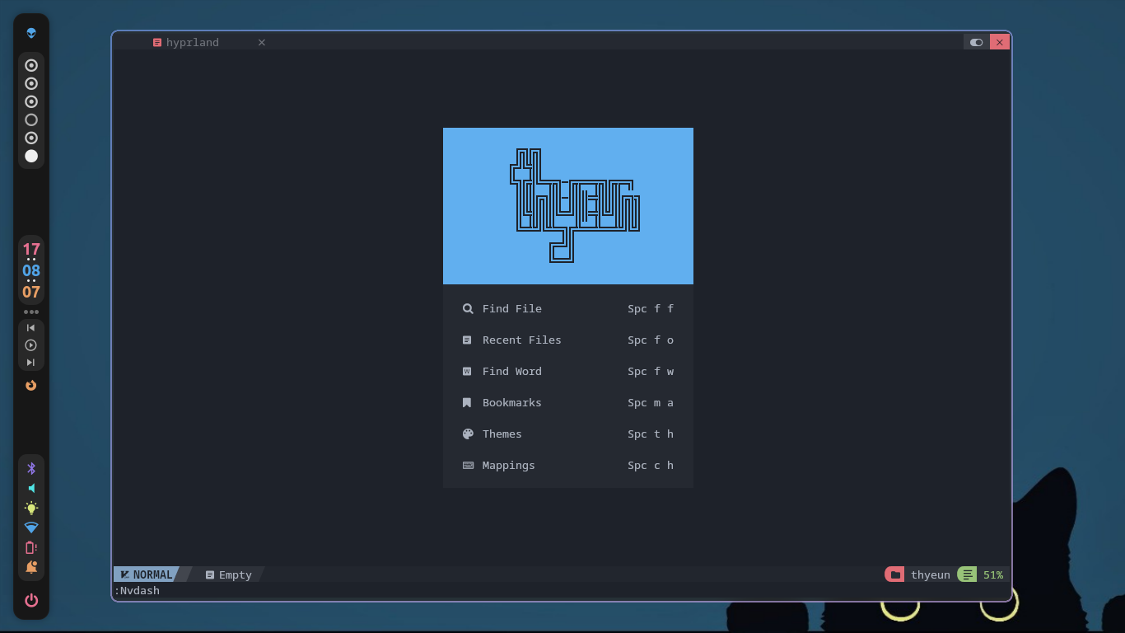Click the orange seconds digits 07

point(31,292)
